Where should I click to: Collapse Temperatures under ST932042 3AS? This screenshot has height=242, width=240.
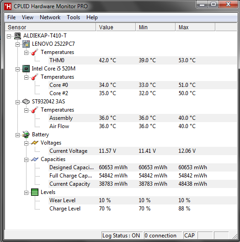click(x=26, y=111)
